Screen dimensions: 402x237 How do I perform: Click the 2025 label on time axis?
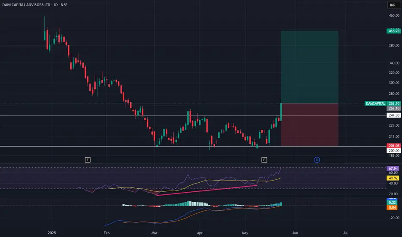pyautogui.click(x=52, y=233)
